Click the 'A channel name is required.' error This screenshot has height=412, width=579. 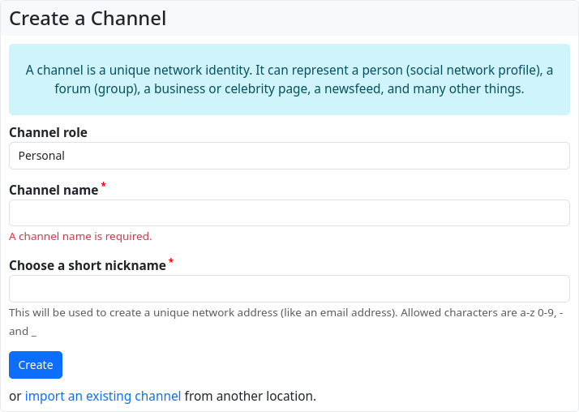click(x=80, y=237)
